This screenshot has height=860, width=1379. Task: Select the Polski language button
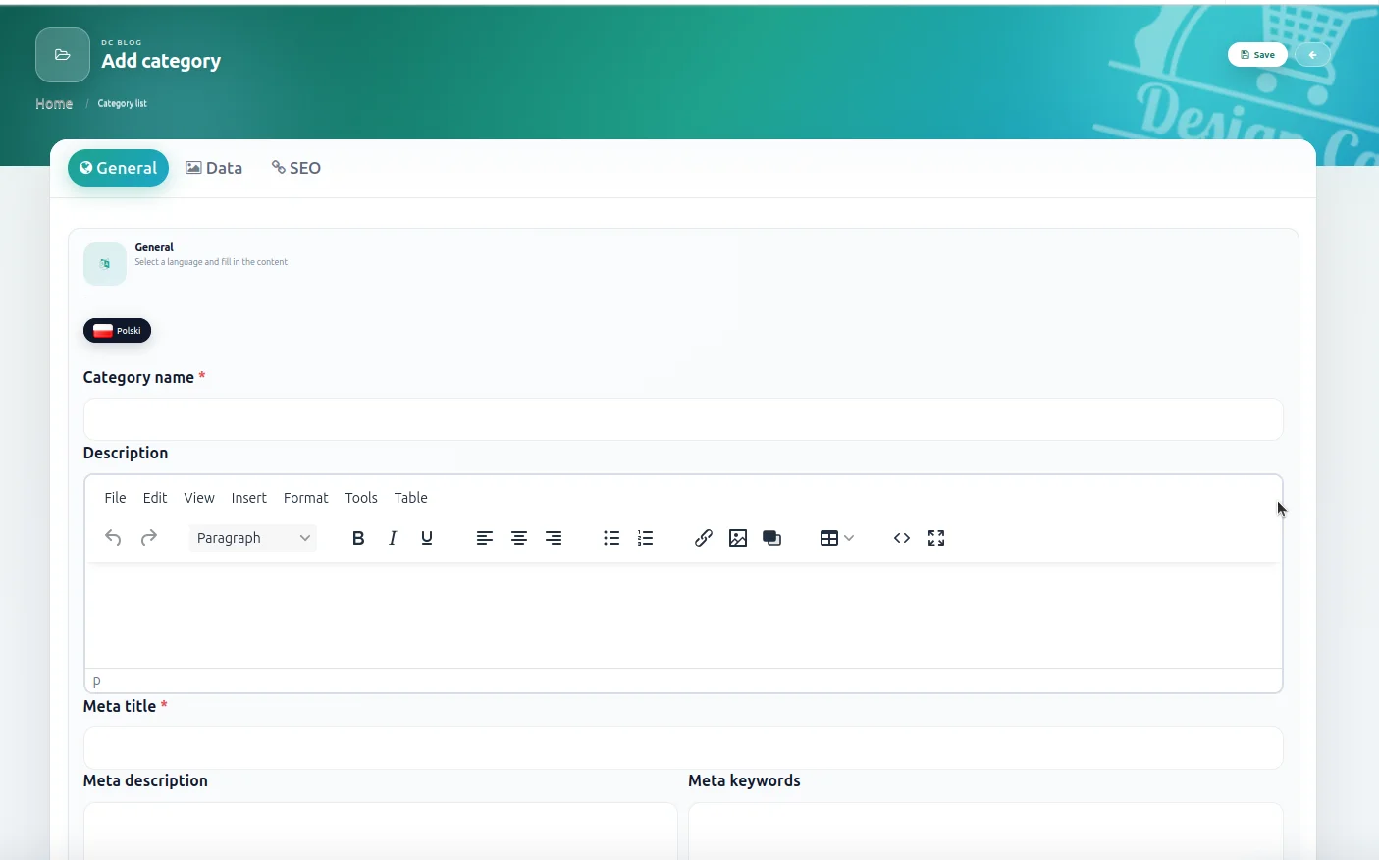tap(117, 331)
